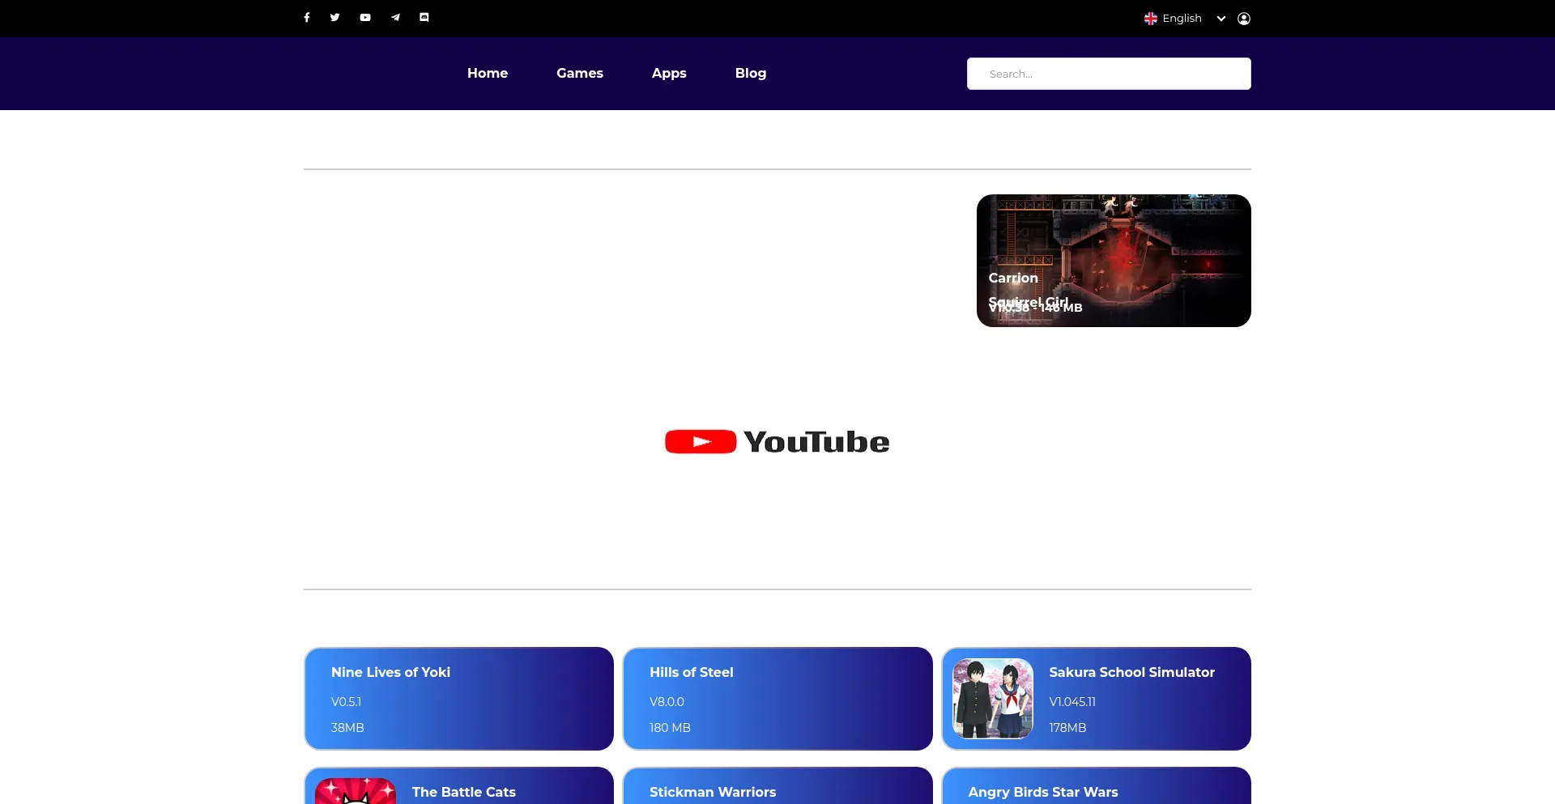The height and width of the screenshot is (804, 1555).
Task: Click the chevron next to English
Action: (x=1221, y=19)
